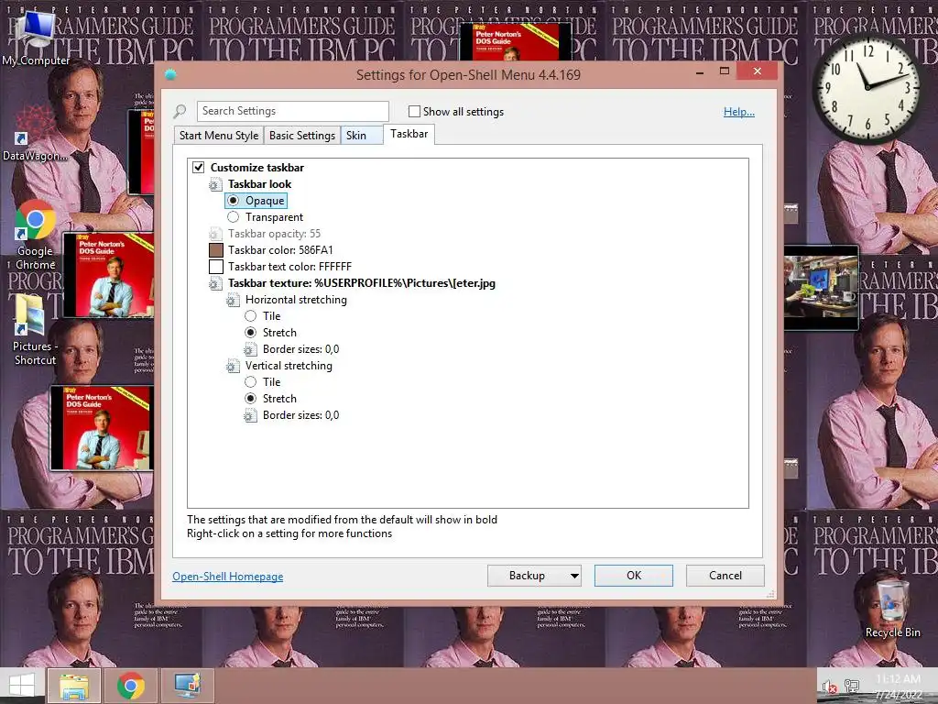Click the gear icon beside Taskbar texture
This screenshot has width=938, height=704.
[215, 284]
